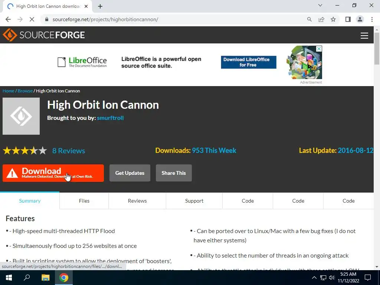This screenshot has height=285, width=380.
Task: Click the LibreOffice logo in the ad
Action: [x=82, y=62]
